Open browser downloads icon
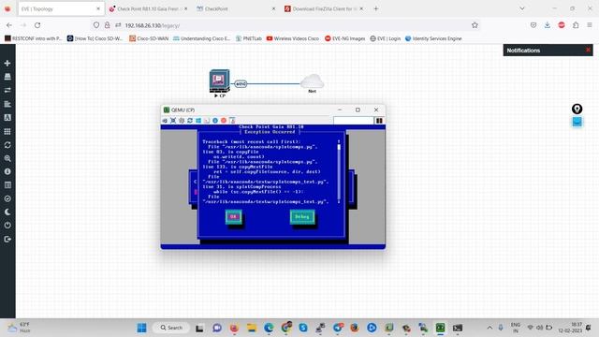This screenshot has height=337, width=599. coord(547,25)
